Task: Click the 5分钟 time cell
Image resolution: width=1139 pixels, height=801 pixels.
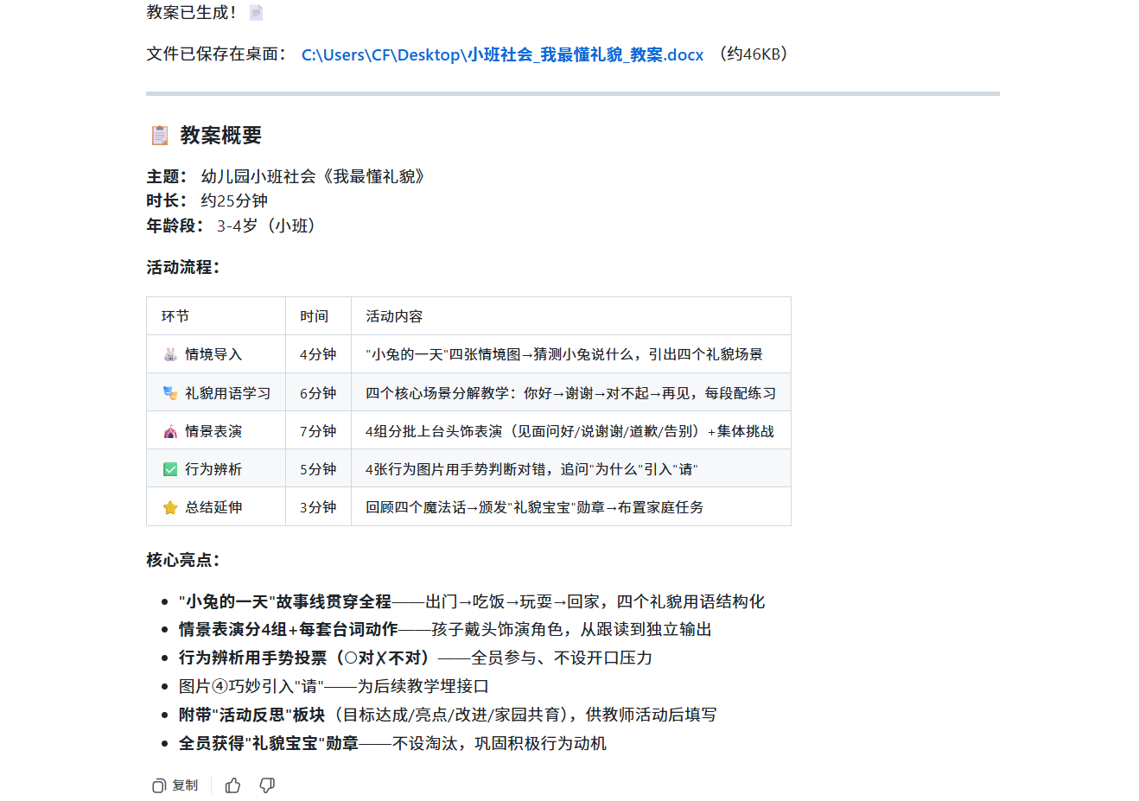Action: pyautogui.click(x=318, y=469)
